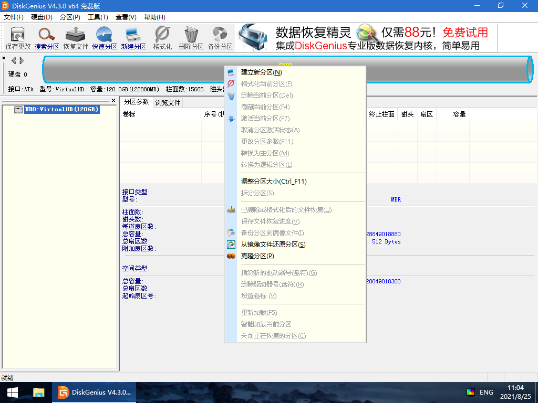This screenshot has height=403, width=538.
Task: Click the 数据恢复精灵 advertisement banner
Action: tap(366, 38)
